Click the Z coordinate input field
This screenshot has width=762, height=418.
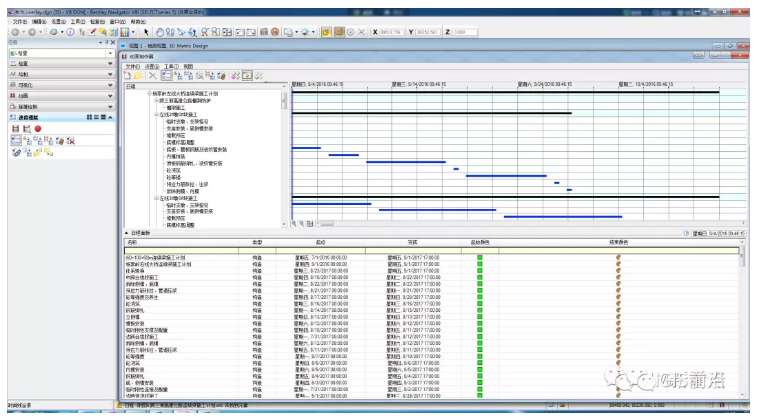[x=464, y=32]
